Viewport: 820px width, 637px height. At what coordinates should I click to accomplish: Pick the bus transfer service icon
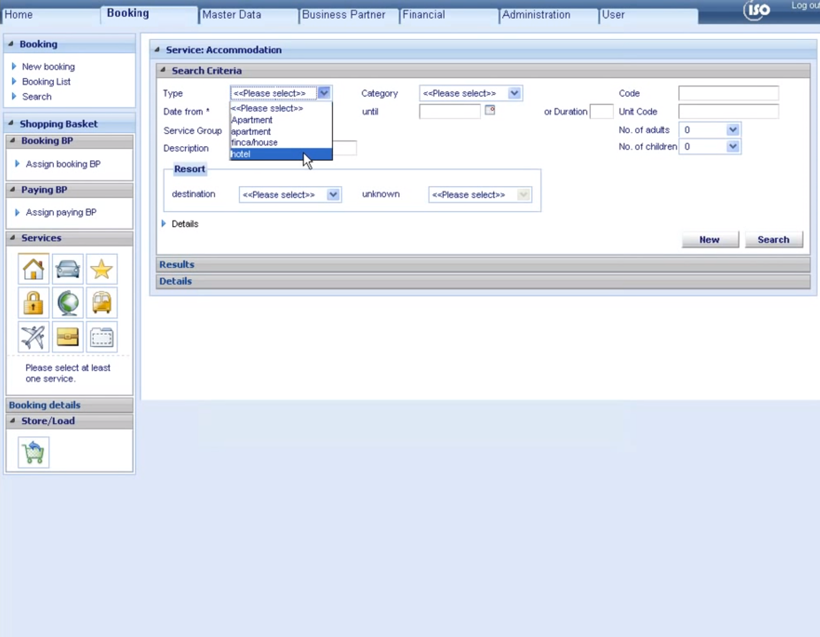click(102, 302)
